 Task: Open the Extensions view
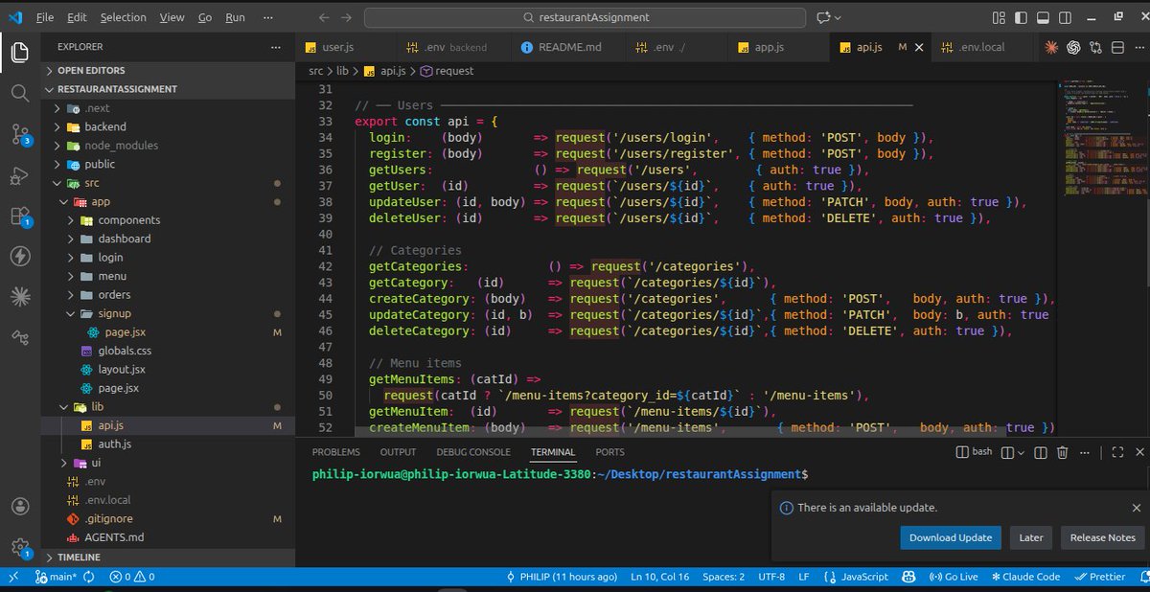(x=20, y=216)
